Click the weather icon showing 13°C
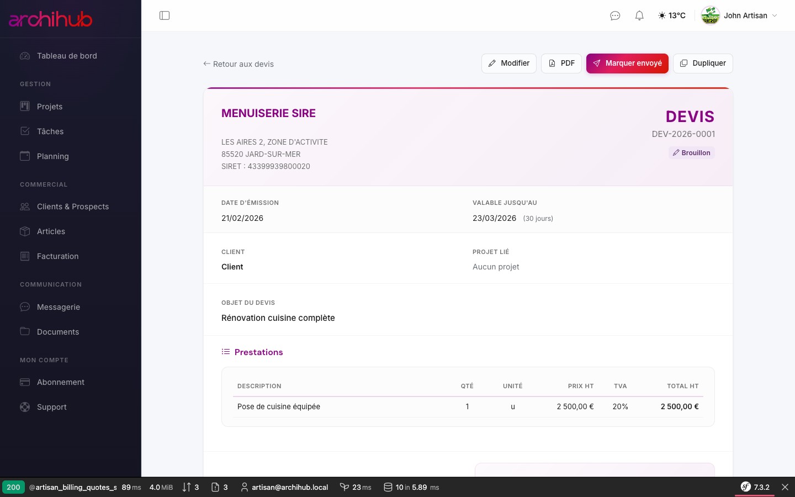Viewport: 795px width, 497px height. (x=662, y=15)
